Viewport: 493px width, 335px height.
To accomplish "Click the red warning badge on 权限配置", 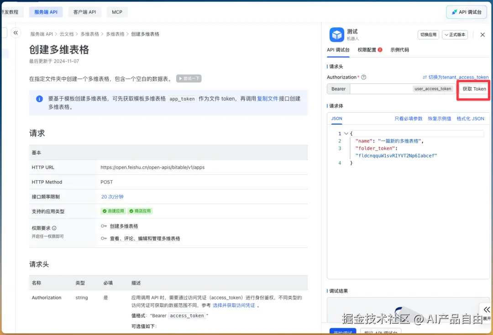I will pyautogui.click(x=380, y=50).
